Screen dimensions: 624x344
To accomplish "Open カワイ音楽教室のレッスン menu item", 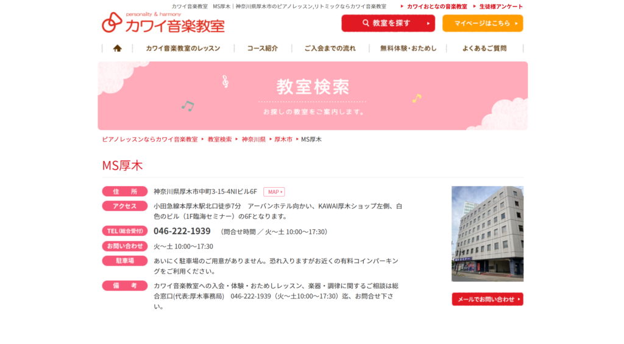I will click(x=183, y=49).
